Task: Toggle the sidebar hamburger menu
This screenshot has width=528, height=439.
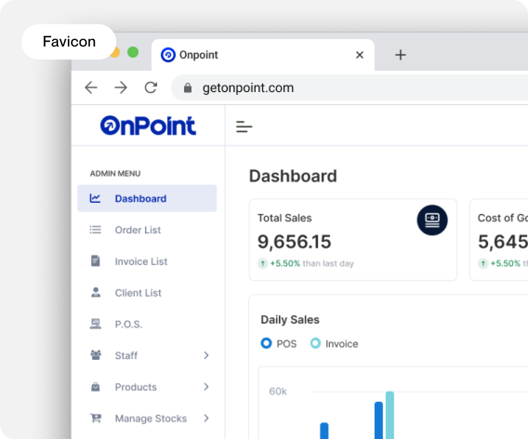Action: pyautogui.click(x=244, y=126)
